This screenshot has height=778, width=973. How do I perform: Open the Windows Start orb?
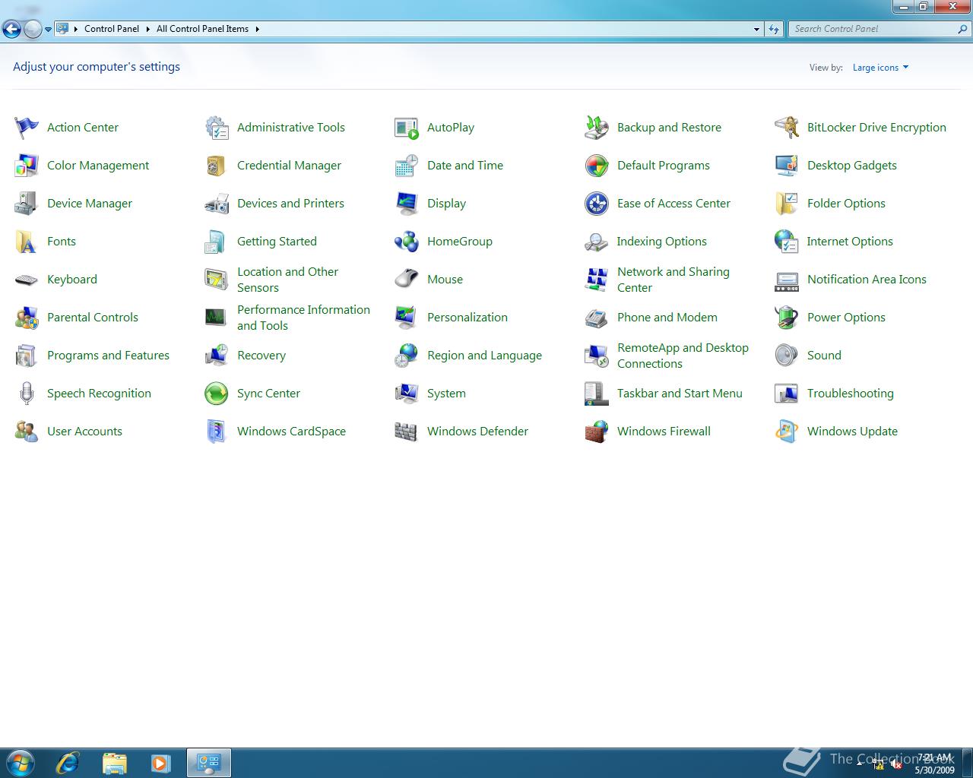20,762
